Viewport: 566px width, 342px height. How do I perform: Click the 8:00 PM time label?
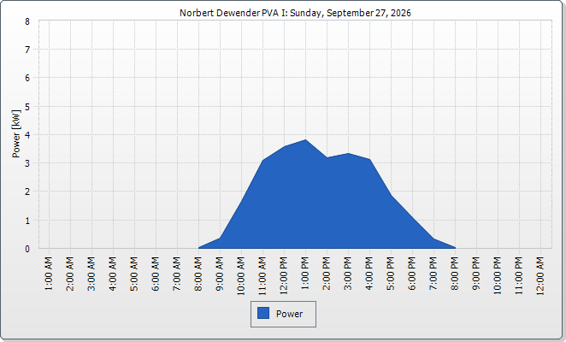tap(455, 274)
